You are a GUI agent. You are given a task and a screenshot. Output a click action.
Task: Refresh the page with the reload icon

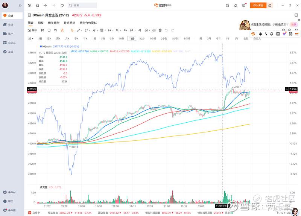pos(62,5)
